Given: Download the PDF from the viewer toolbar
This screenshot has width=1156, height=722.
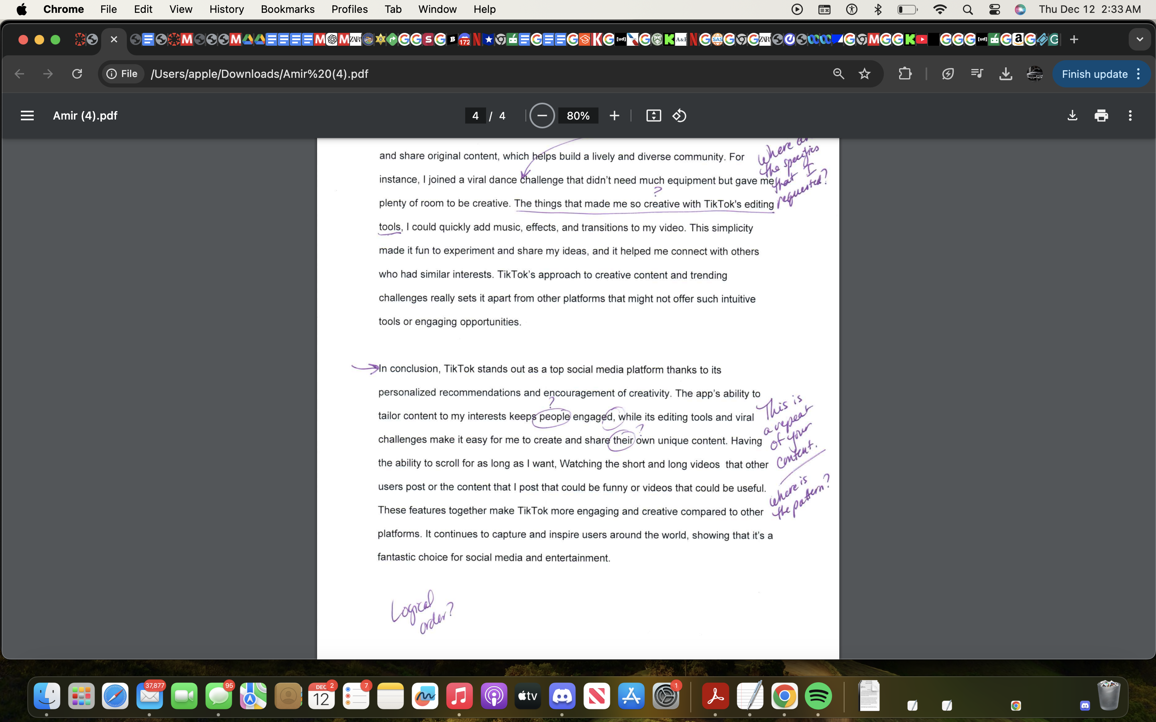Looking at the screenshot, I should click(x=1073, y=115).
